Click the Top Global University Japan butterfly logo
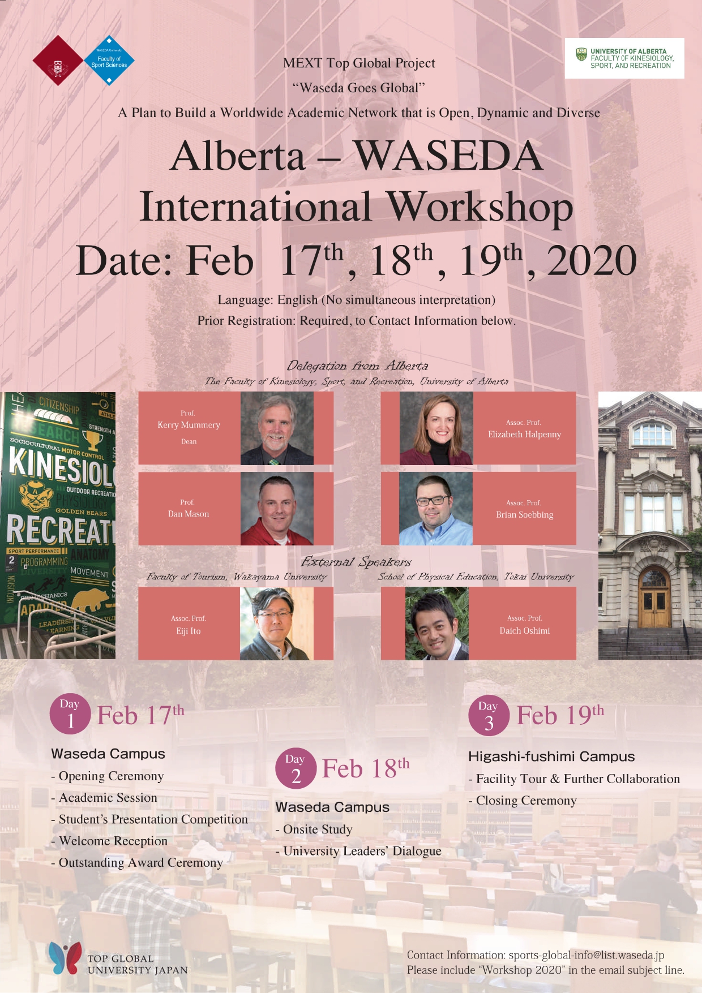 (x=65, y=957)
